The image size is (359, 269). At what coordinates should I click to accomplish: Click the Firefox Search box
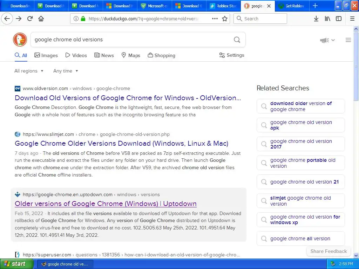pos(260,19)
